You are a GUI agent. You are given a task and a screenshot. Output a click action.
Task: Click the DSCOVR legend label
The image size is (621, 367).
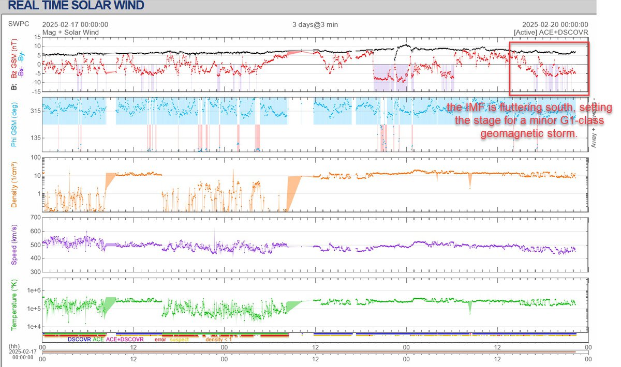tap(79, 340)
